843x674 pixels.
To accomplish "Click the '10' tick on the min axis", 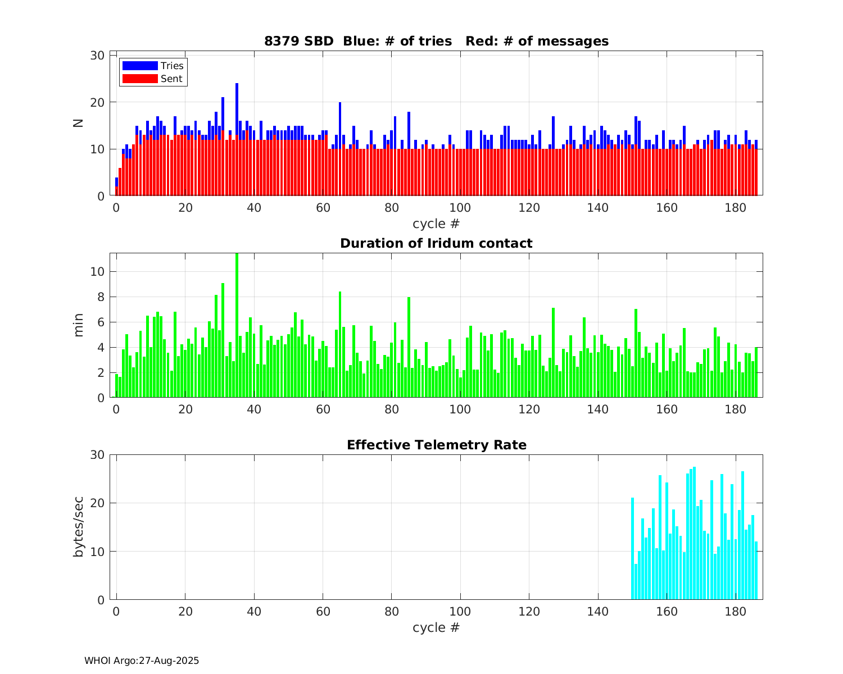I will (98, 272).
